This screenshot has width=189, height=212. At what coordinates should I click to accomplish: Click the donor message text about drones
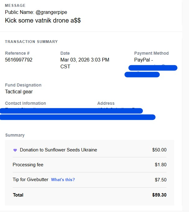click(x=43, y=21)
